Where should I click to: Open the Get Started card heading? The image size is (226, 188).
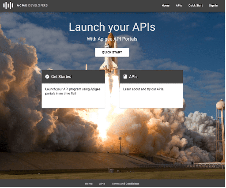pos(61,77)
